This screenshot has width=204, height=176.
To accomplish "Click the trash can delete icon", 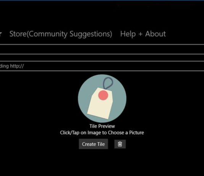I will (x=120, y=144).
